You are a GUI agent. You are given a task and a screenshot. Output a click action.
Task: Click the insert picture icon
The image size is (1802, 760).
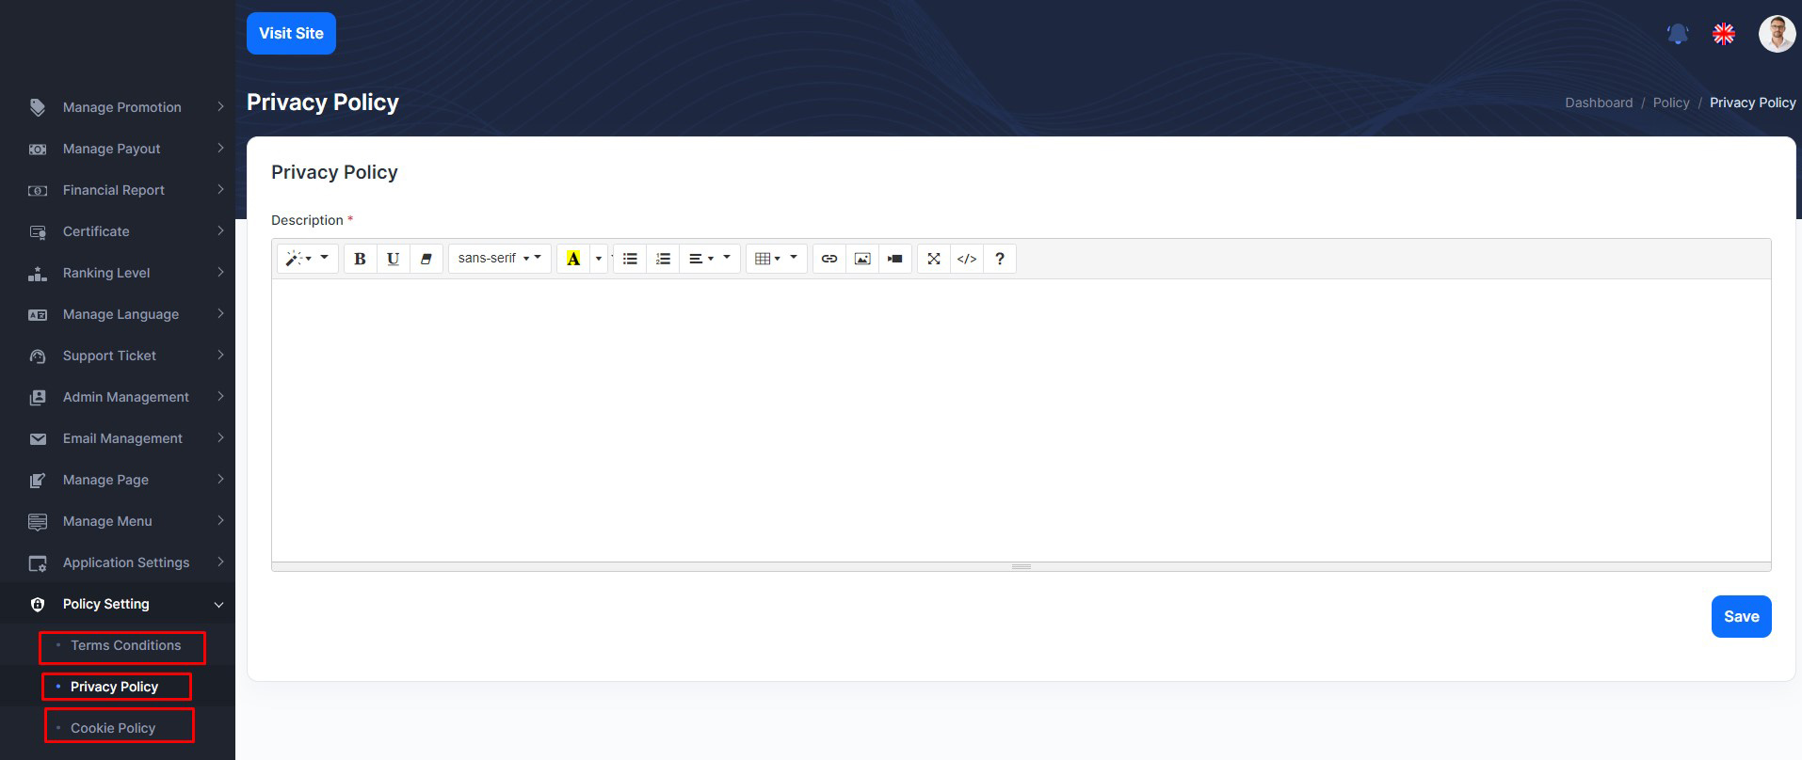coord(861,259)
